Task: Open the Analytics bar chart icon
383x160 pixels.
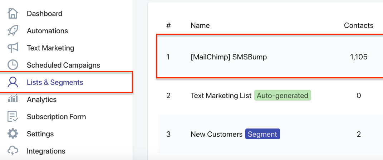Action: pyautogui.click(x=13, y=98)
